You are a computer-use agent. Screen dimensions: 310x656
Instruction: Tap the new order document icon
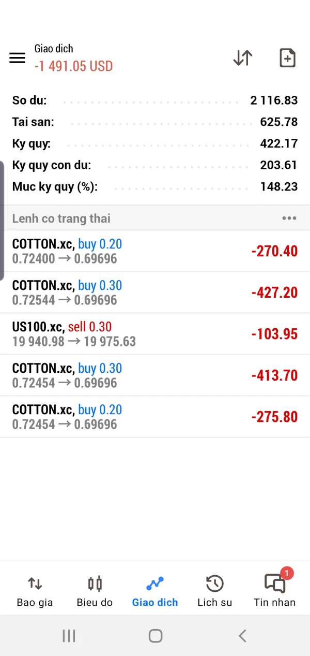(287, 58)
